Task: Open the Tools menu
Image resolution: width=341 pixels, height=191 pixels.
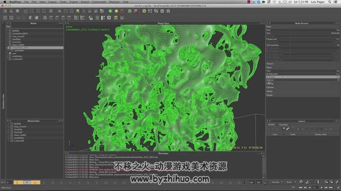Action: tap(63, 2)
